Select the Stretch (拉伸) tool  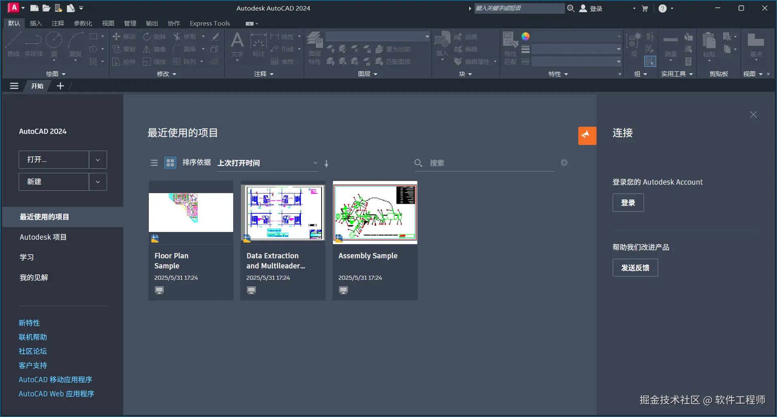[x=124, y=62]
